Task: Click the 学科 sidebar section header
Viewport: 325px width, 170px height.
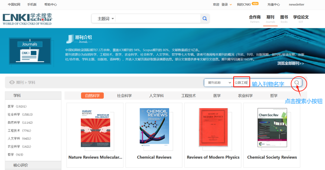Action: click(x=33, y=96)
